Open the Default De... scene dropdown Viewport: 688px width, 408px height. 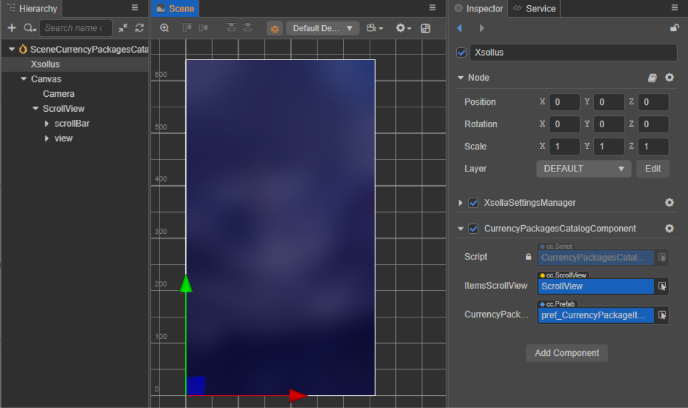pyautogui.click(x=322, y=29)
